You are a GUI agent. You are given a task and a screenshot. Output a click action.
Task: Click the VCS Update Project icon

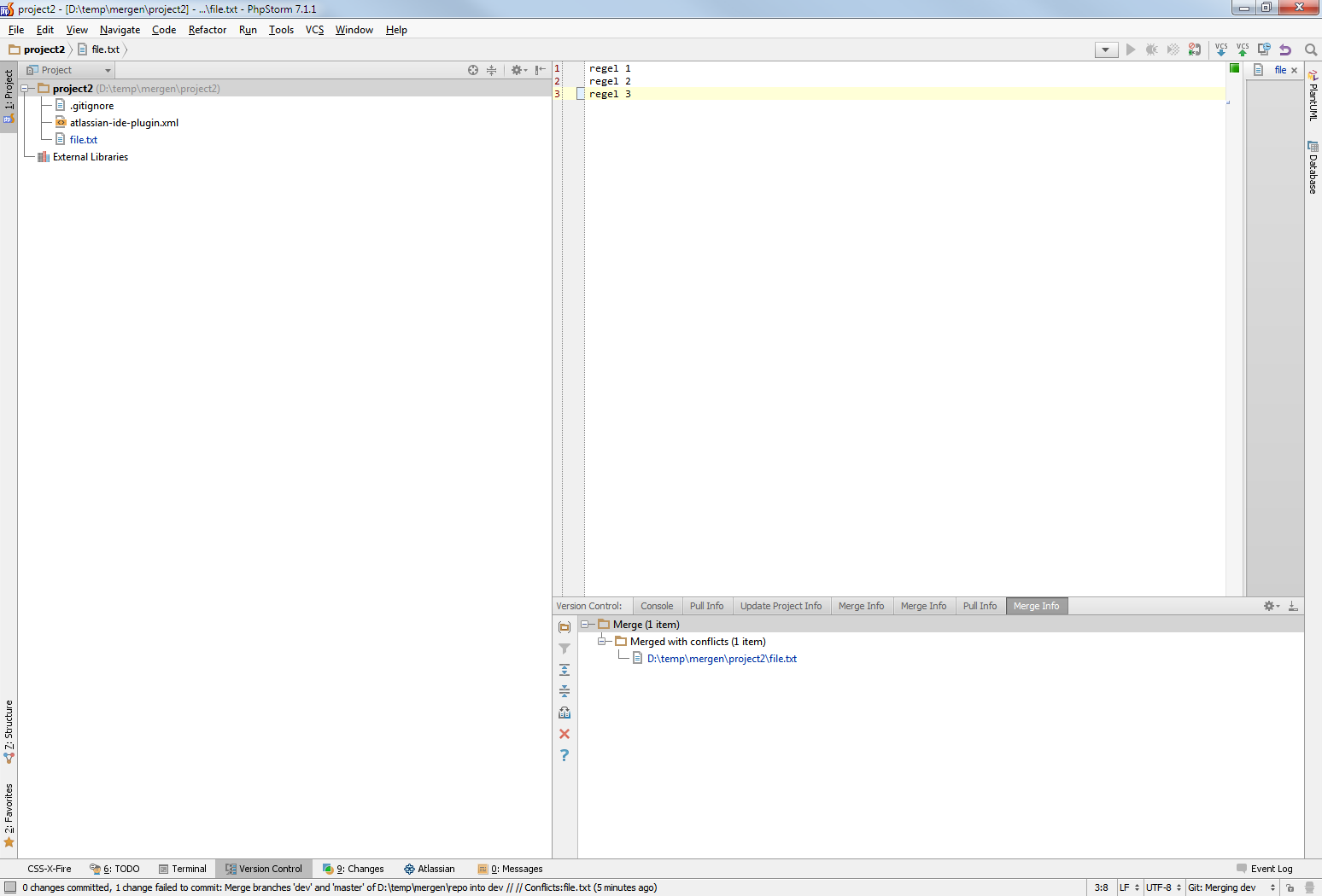(x=1221, y=49)
